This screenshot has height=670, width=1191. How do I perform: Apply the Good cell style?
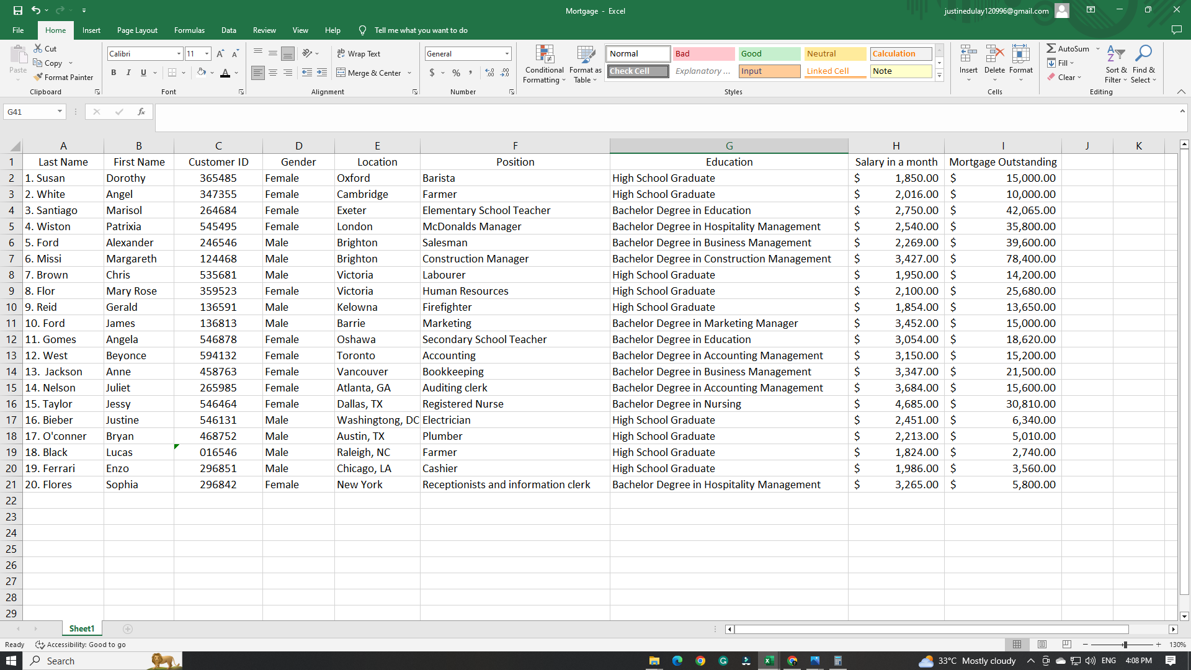click(x=769, y=54)
